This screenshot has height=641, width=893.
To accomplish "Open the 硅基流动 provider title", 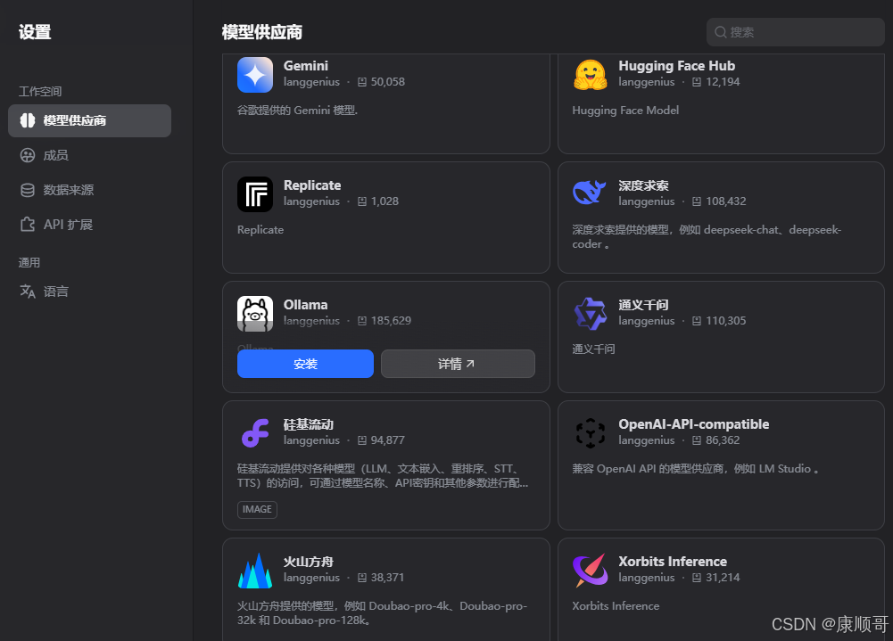I will [x=308, y=424].
